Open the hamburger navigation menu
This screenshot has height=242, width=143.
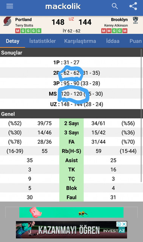[x=10, y=6]
